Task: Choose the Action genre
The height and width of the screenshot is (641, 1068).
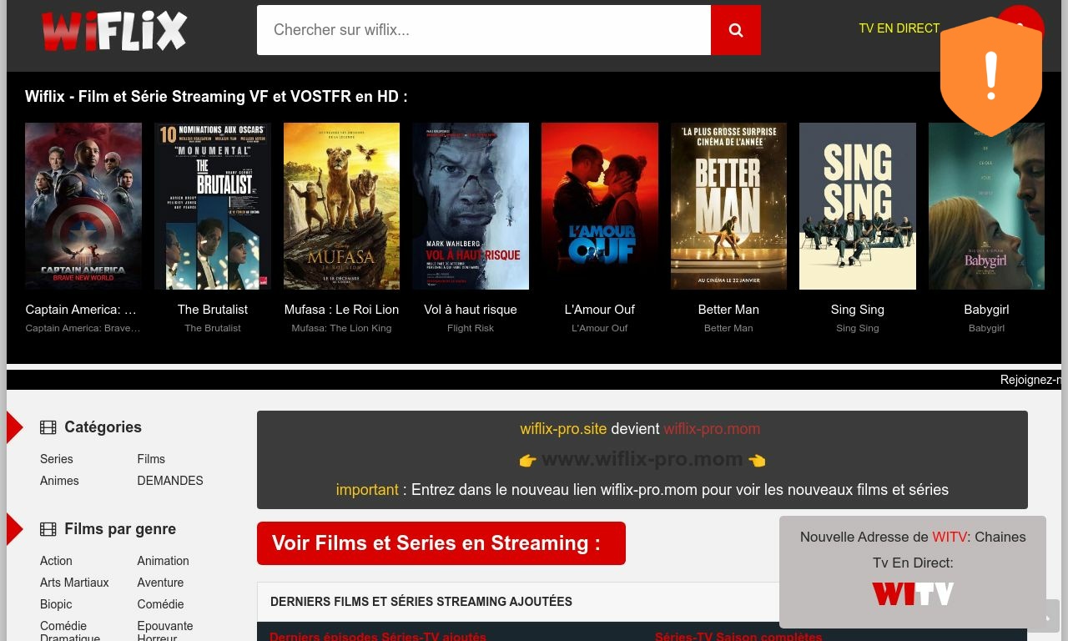Action: click(56, 561)
